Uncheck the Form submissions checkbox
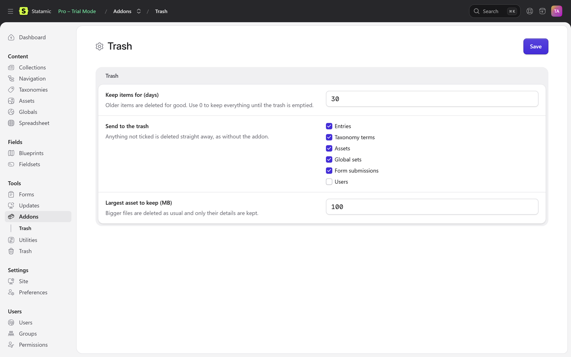This screenshot has width=571, height=357. click(x=329, y=171)
